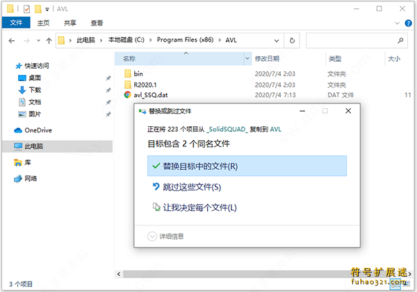Select the R2020.1 folder
The image size is (417, 292).
pos(145,85)
